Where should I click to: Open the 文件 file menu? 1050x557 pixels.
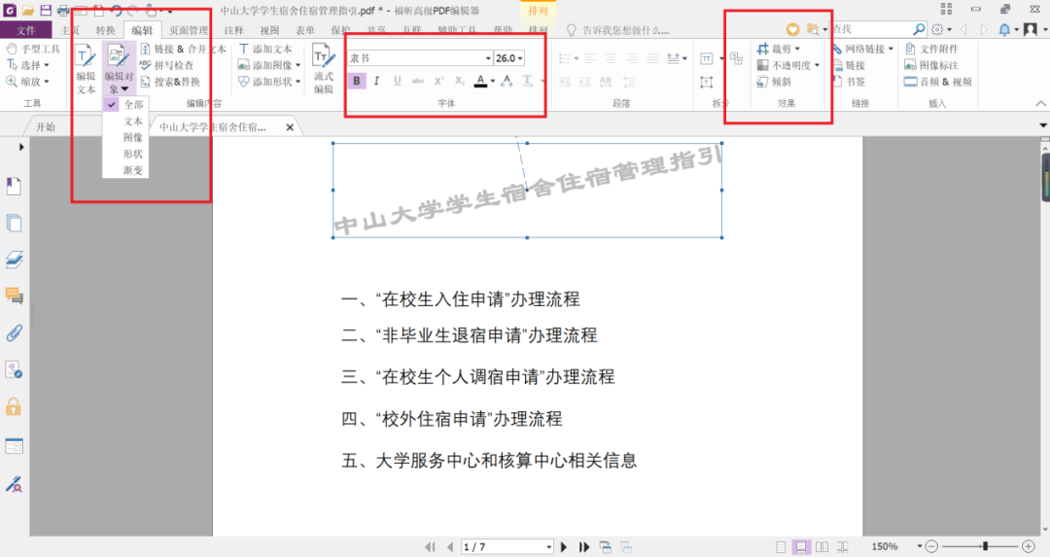(x=26, y=30)
